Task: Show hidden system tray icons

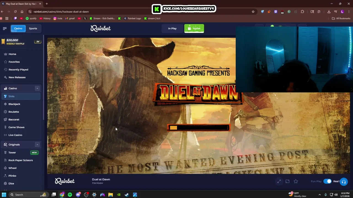Action: [x=320, y=195]
